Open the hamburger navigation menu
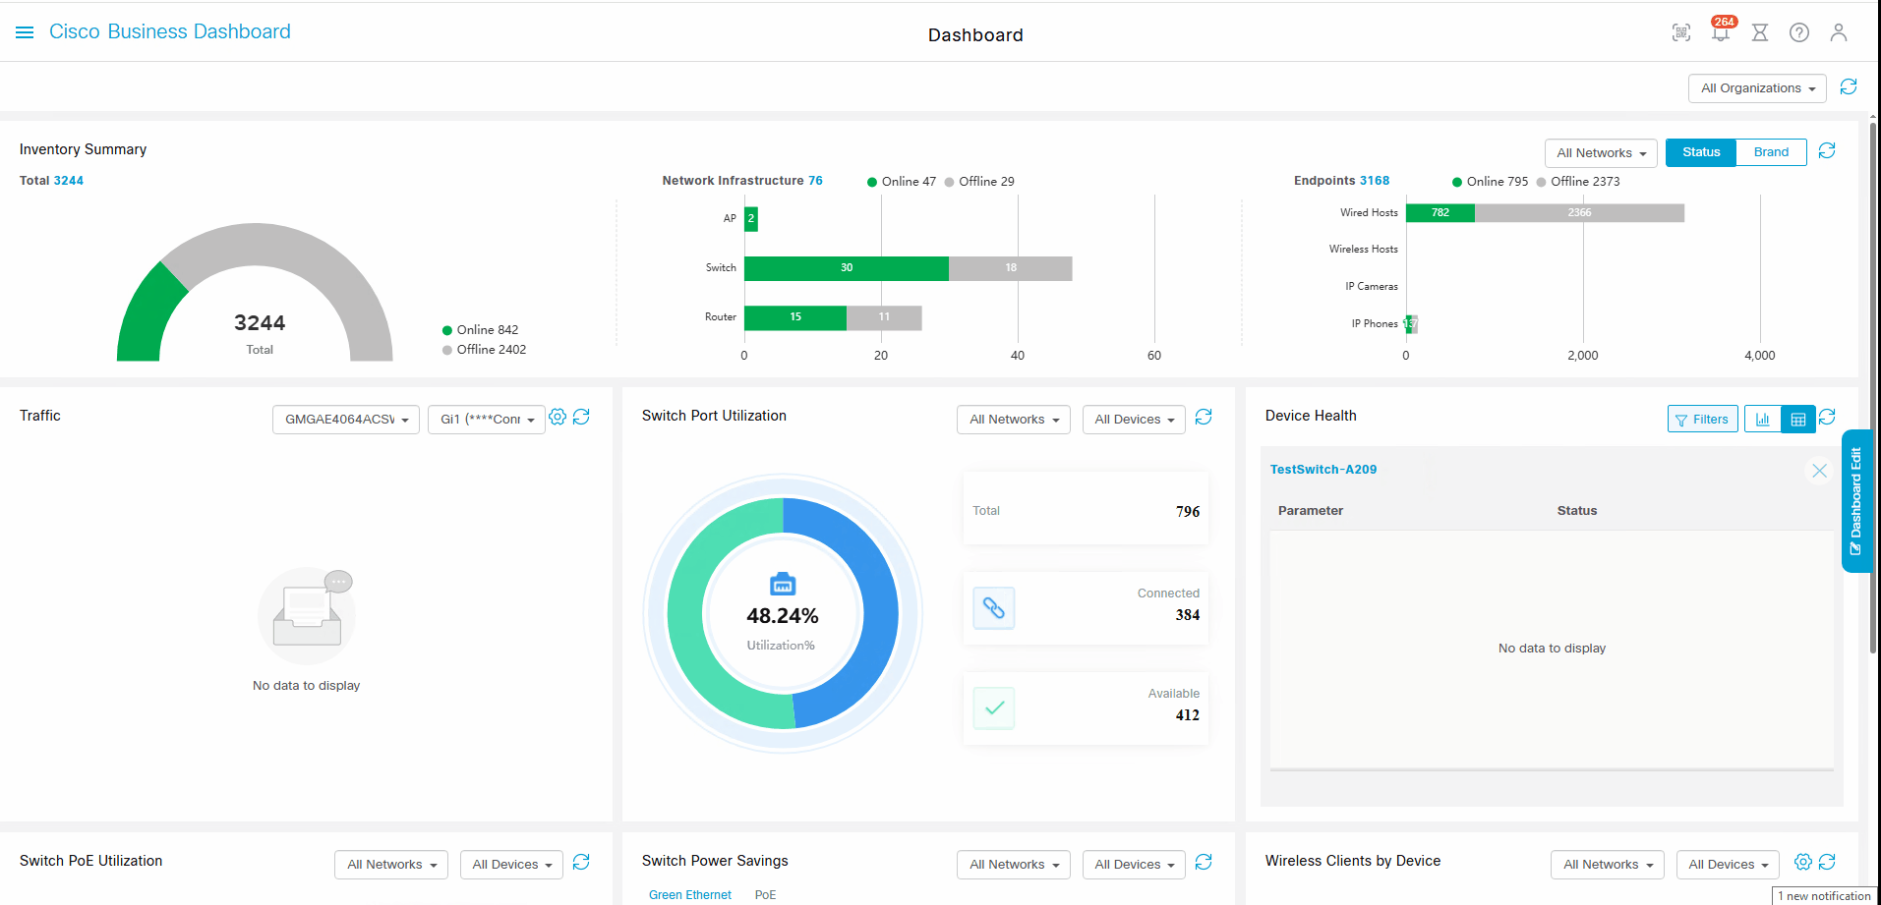The image size is (1881, 905). (x=25, y=32)
